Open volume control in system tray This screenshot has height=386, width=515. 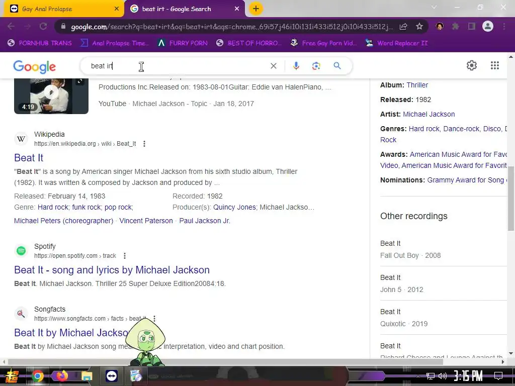[x=443, y=376]
